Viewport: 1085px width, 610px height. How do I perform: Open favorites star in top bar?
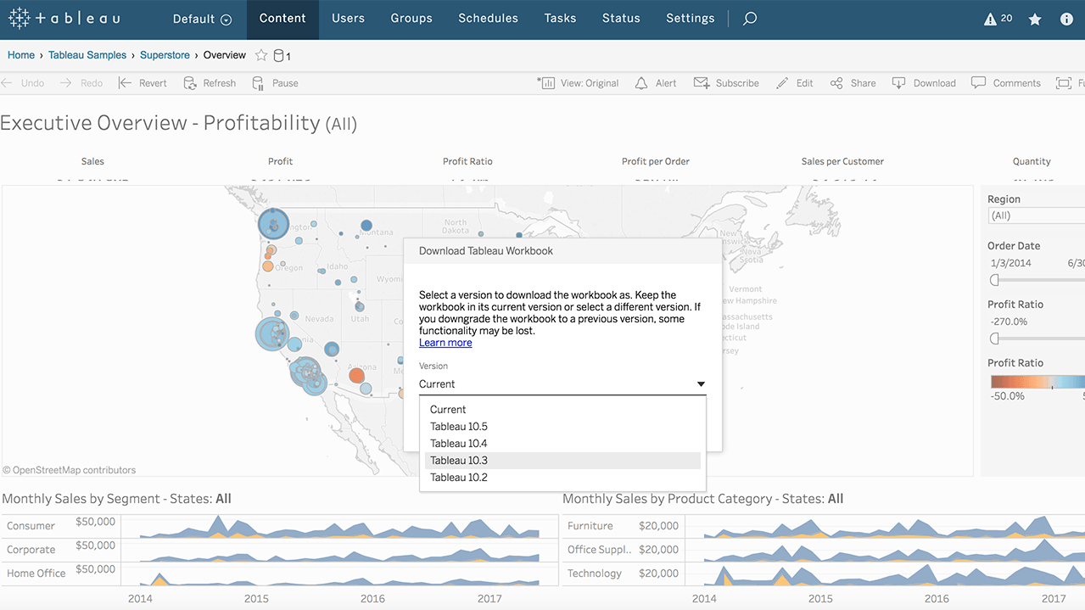(x=1035, y=19)
